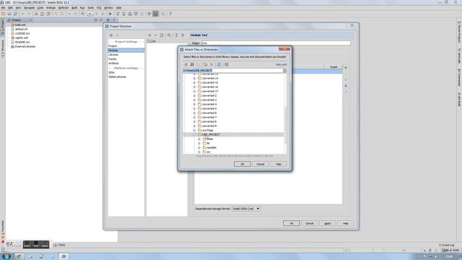
Task: Open the TODO tool window tab
Action: [59, 246]
